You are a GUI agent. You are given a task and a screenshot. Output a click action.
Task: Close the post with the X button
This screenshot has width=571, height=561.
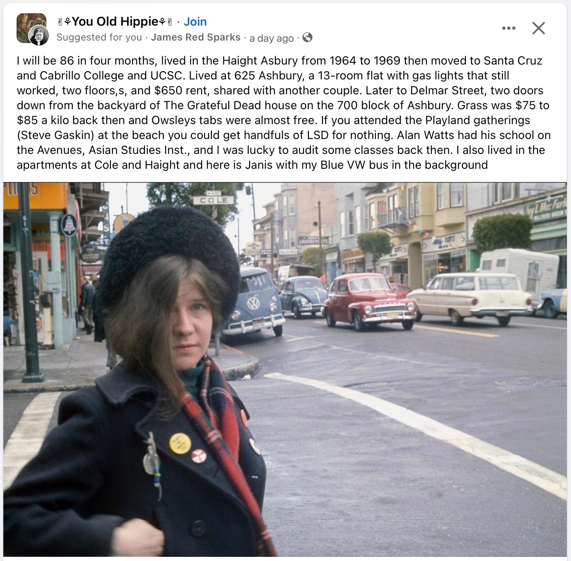[x=538, y=28]
